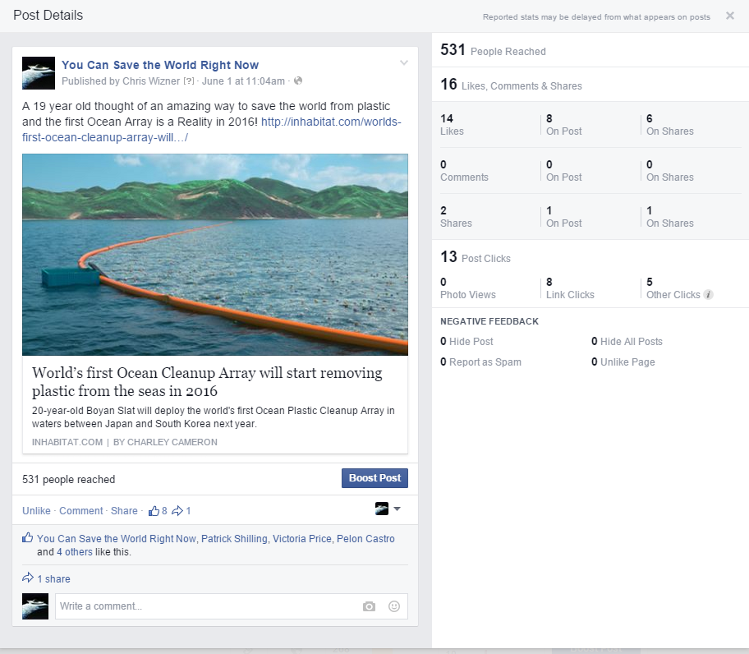The height and width of the screenshot is (654, 749).
Task: Open the Patrick Shilling profile link
Action: pyautogui.click(x=234, y=539)
